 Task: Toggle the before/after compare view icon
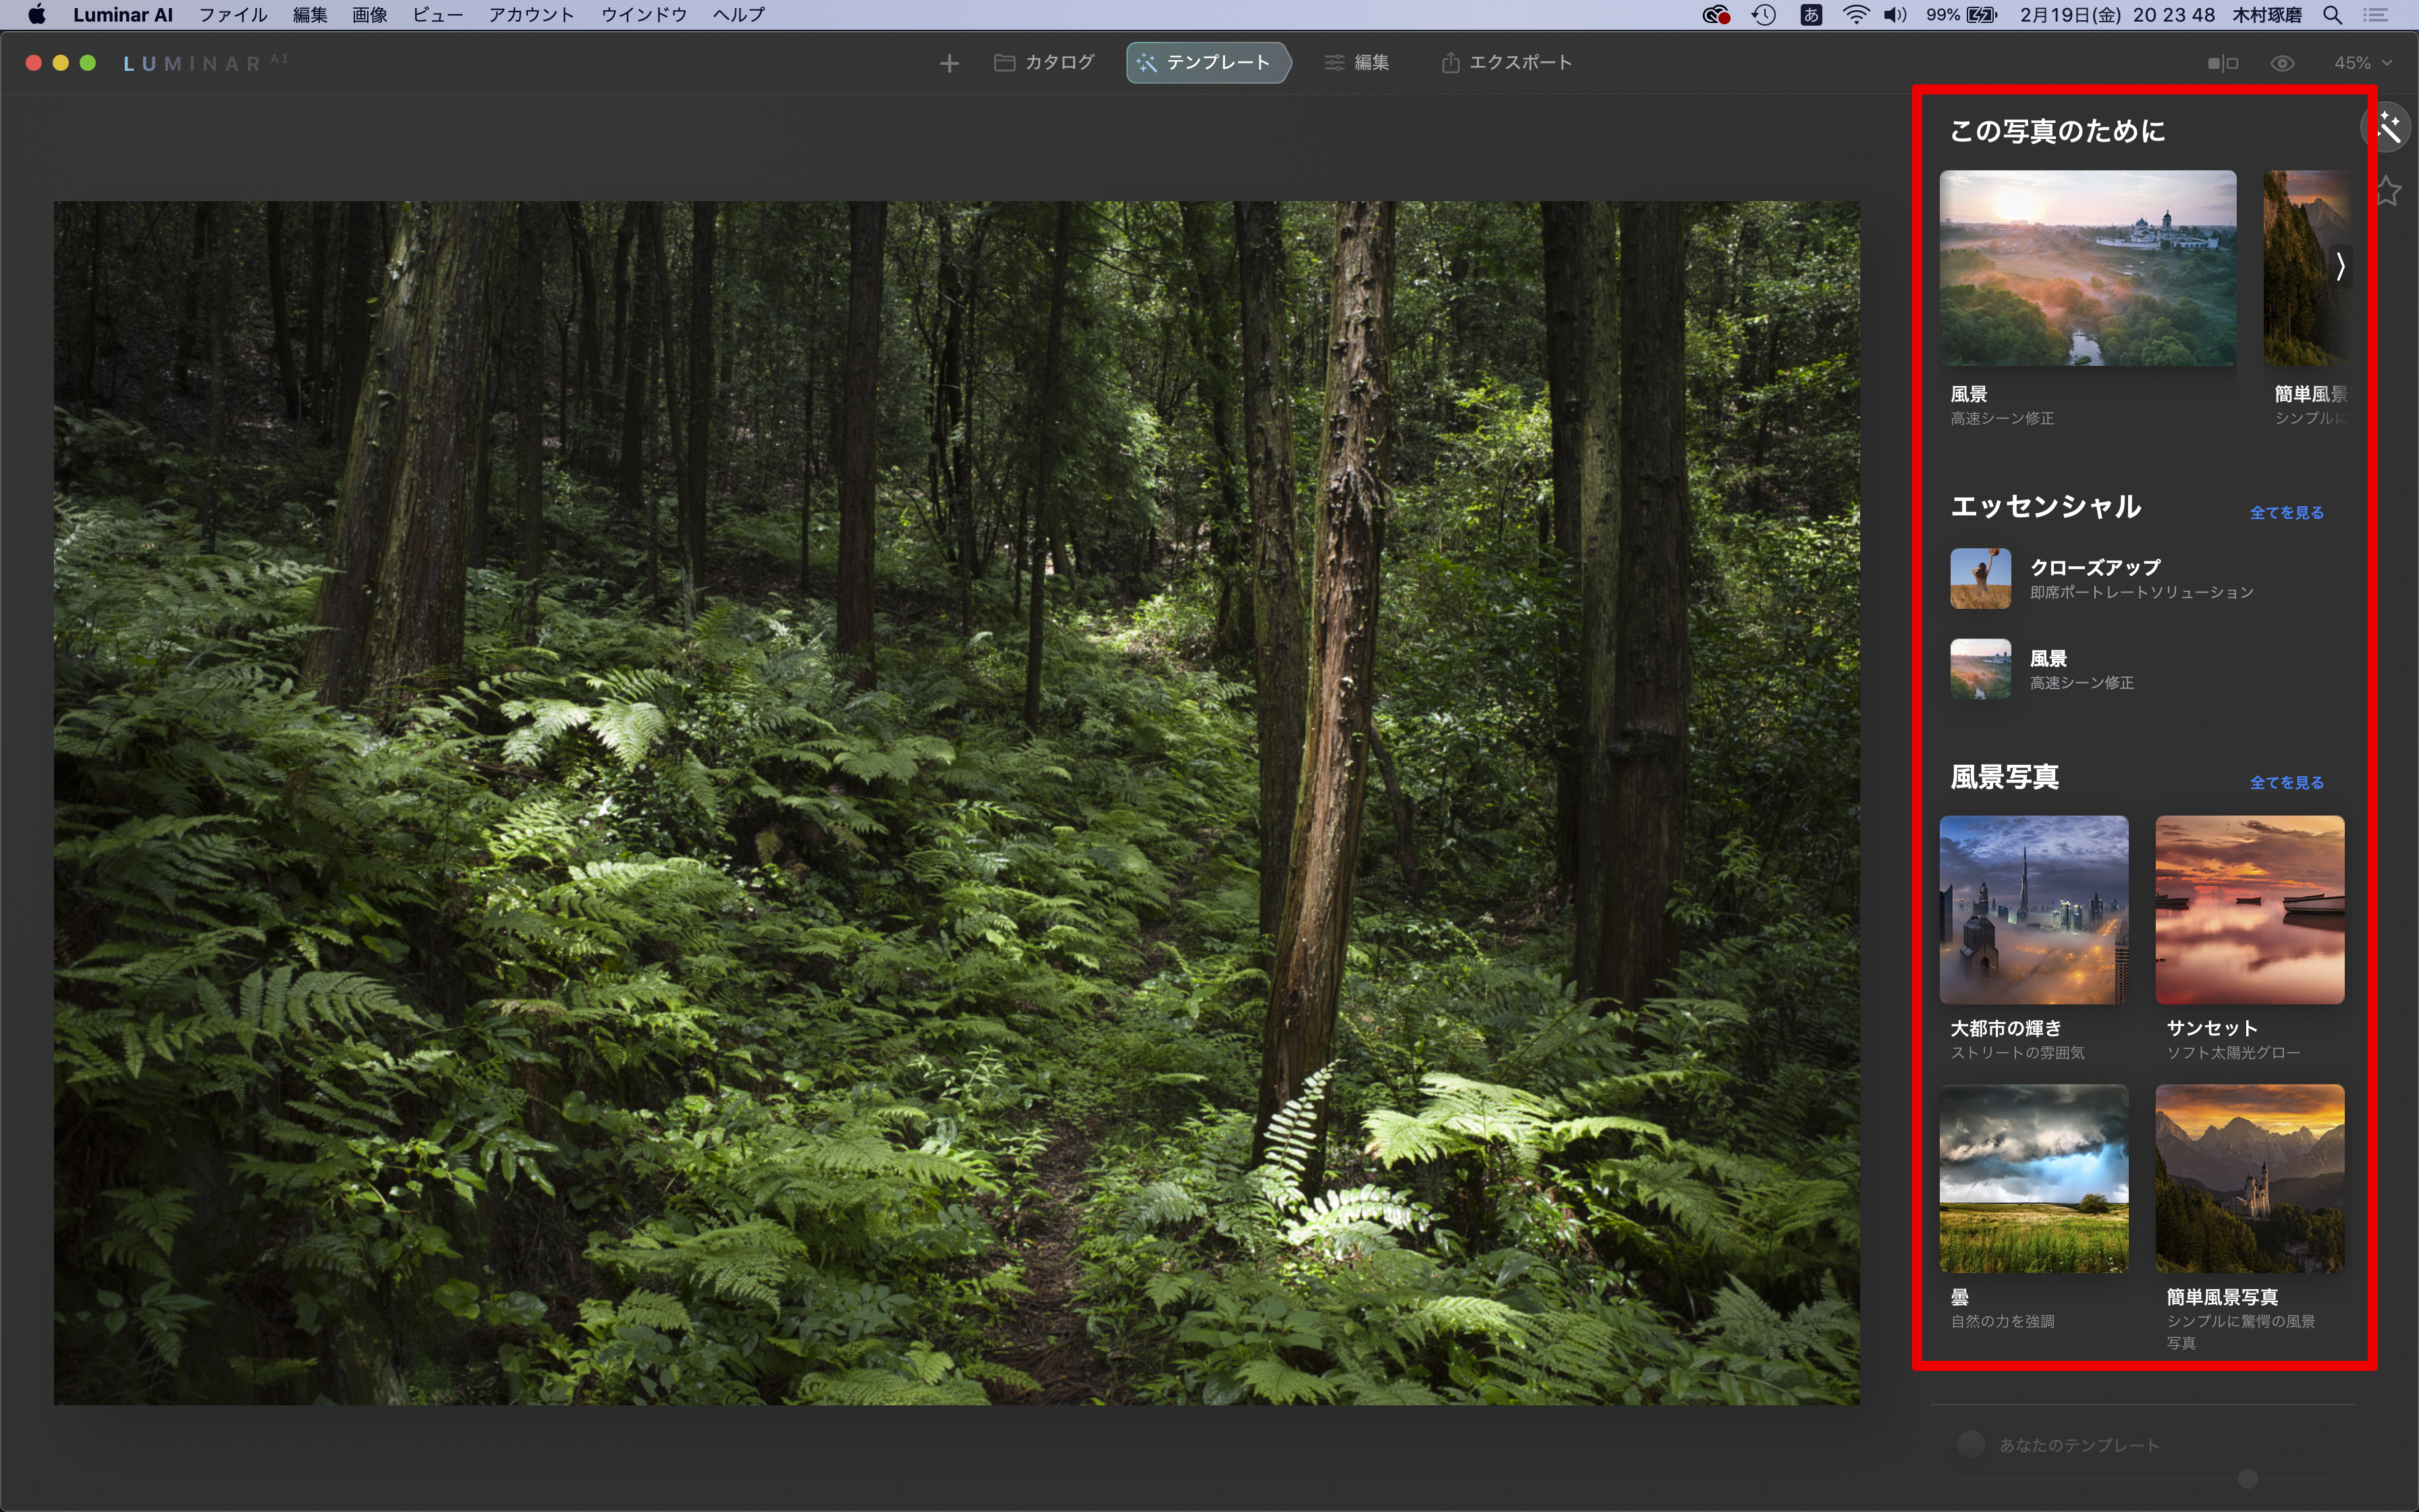click(x=2222, y=64)
